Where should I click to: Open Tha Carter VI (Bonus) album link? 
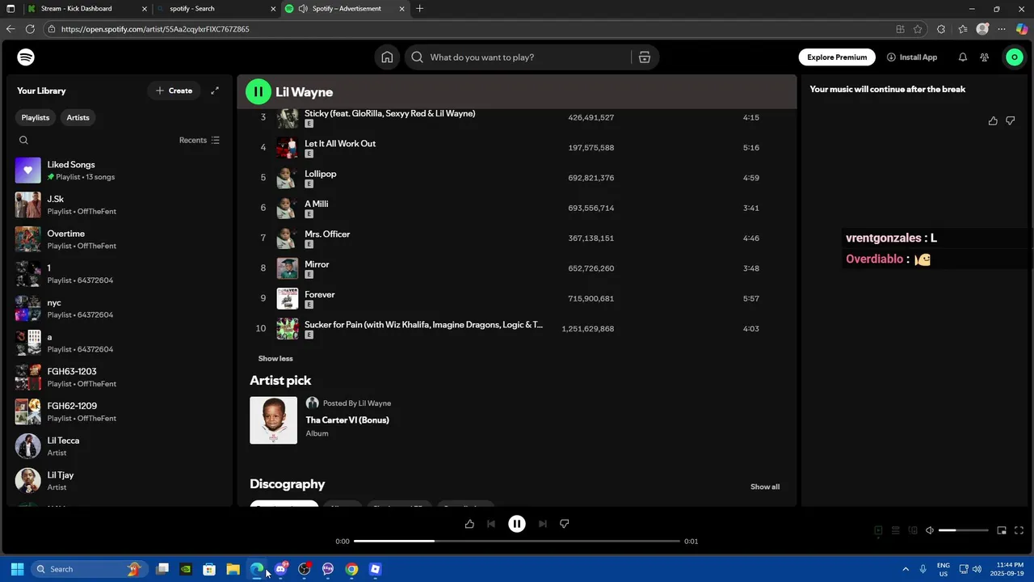coord(347,420)
